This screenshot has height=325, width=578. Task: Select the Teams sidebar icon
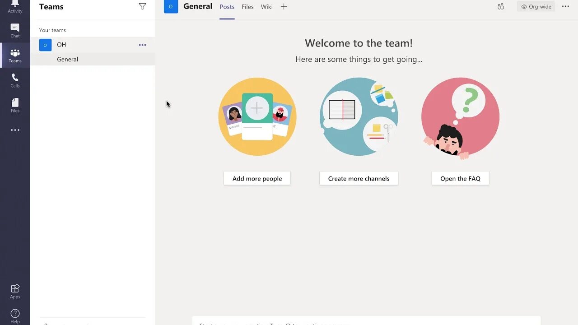[x=15, y=56]
